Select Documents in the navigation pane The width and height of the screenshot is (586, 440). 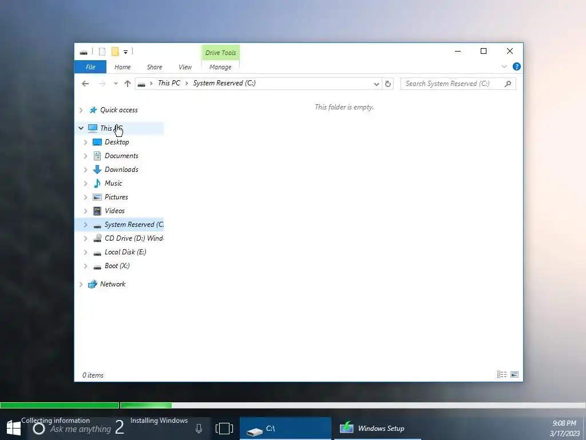pos(121,156)
